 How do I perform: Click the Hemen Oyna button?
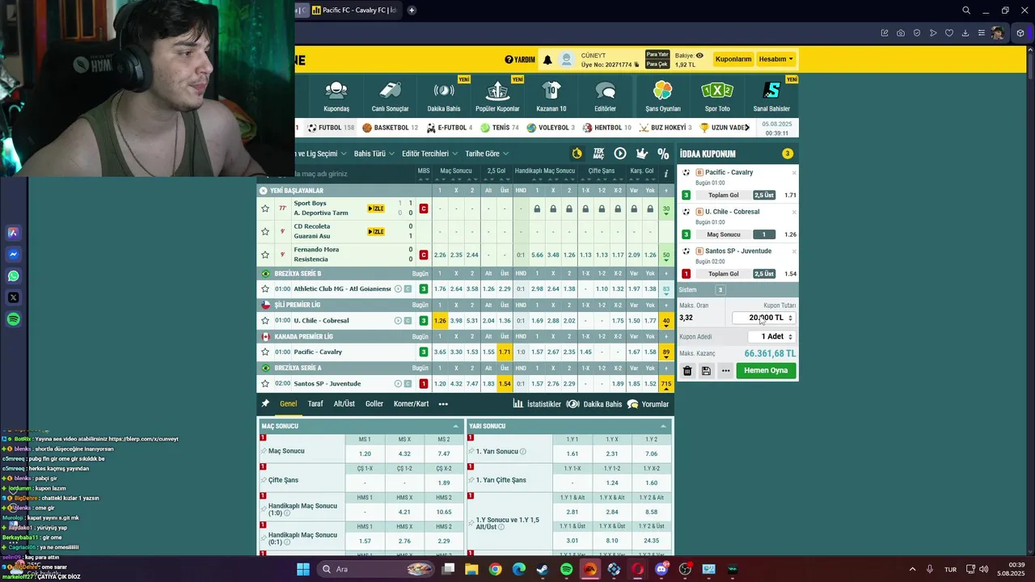click(766, 371)
